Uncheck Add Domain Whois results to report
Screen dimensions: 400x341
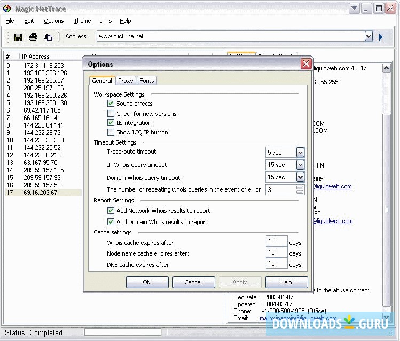111,222
